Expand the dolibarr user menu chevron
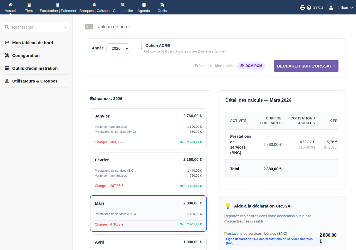Image resolution: width=356 pixels, height=250 pixels. [352, 8]
